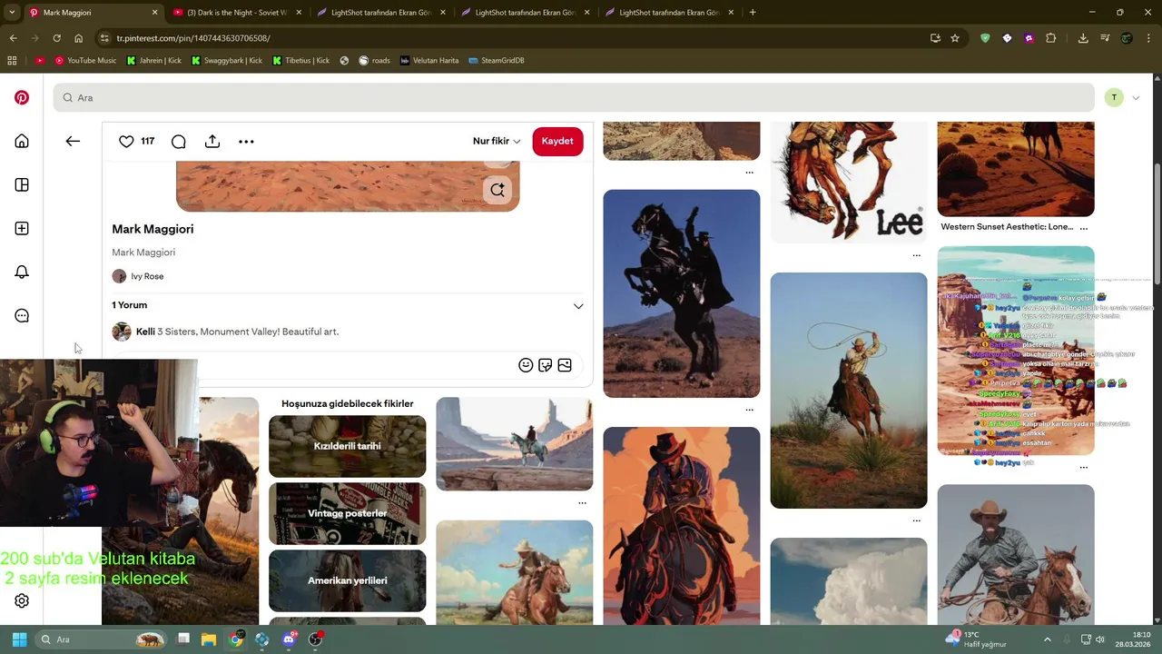
Task: Open the Western Sunset Aesthetic pin title
Action: coord(1007,227)
